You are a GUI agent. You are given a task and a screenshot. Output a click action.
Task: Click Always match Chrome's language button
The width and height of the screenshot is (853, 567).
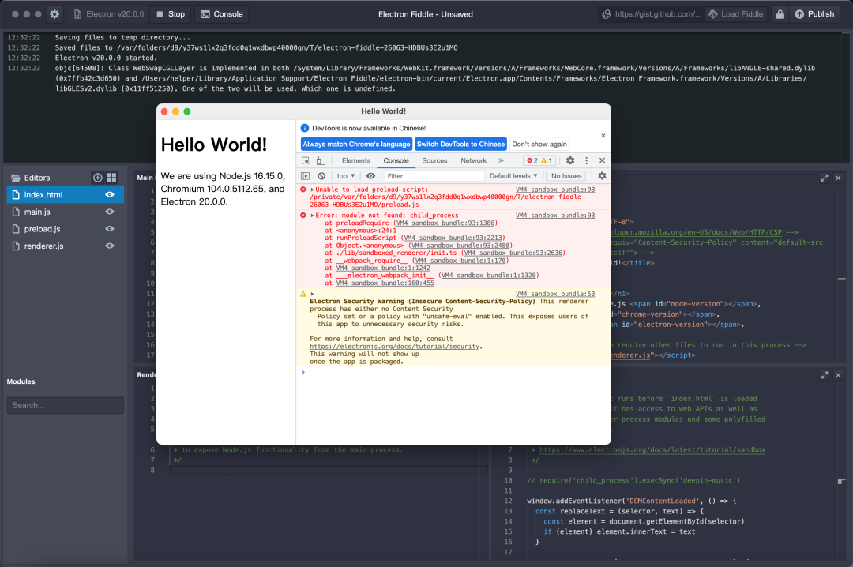click(356, 145)
